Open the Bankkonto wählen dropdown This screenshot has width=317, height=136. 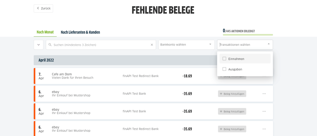tap(186, 45)
